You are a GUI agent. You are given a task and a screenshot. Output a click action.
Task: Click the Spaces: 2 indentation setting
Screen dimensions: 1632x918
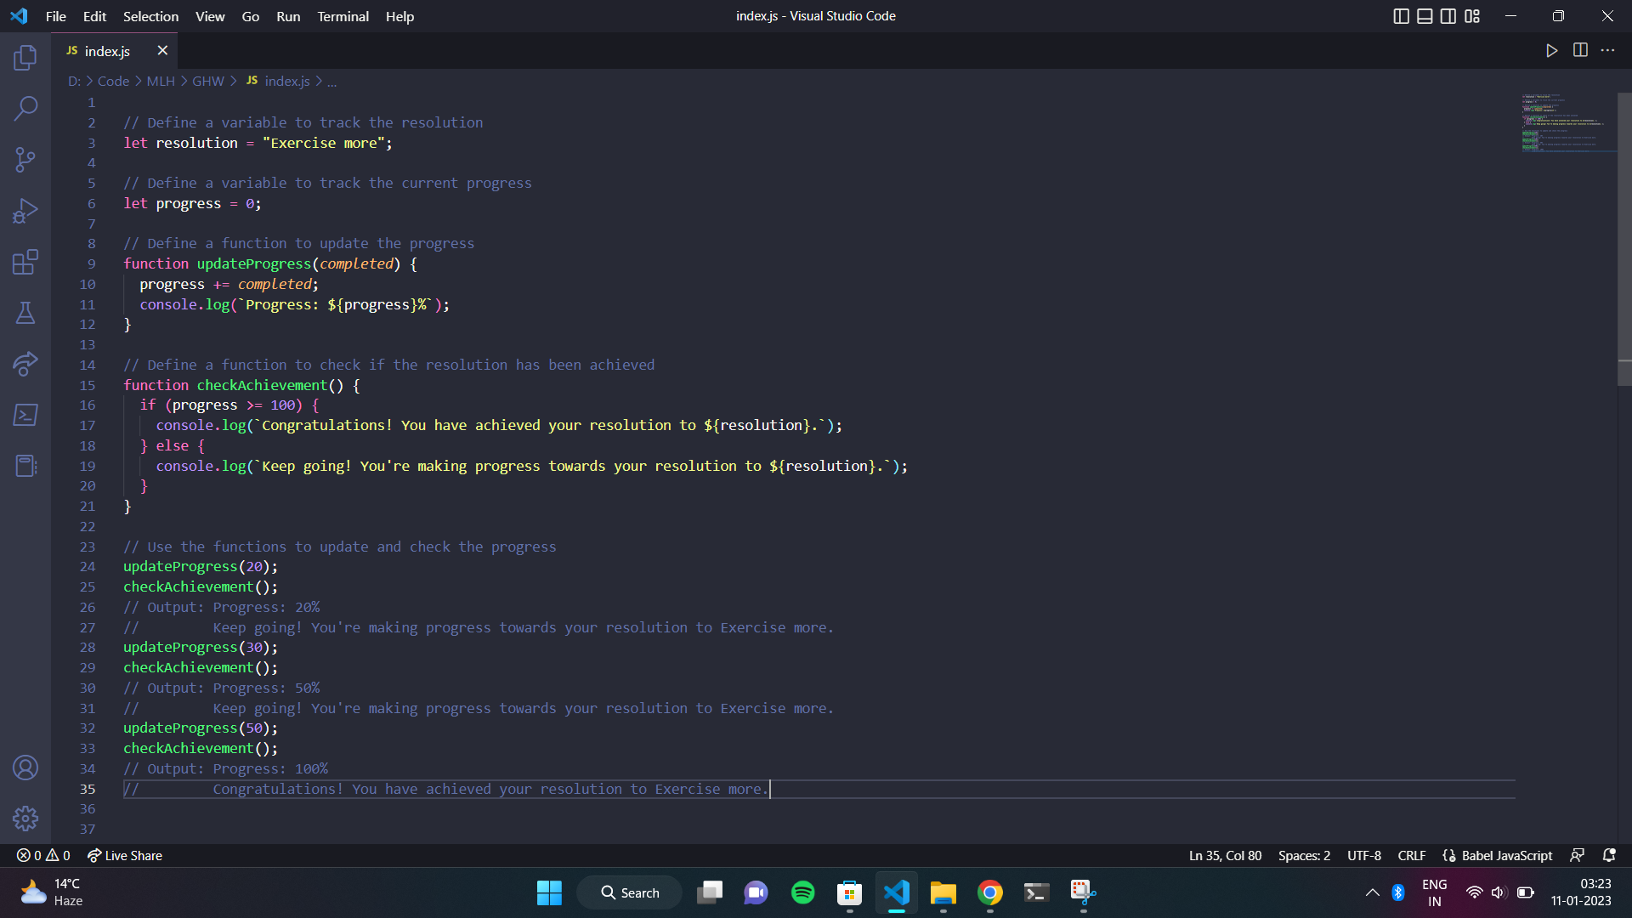(x=1304, y=856)
